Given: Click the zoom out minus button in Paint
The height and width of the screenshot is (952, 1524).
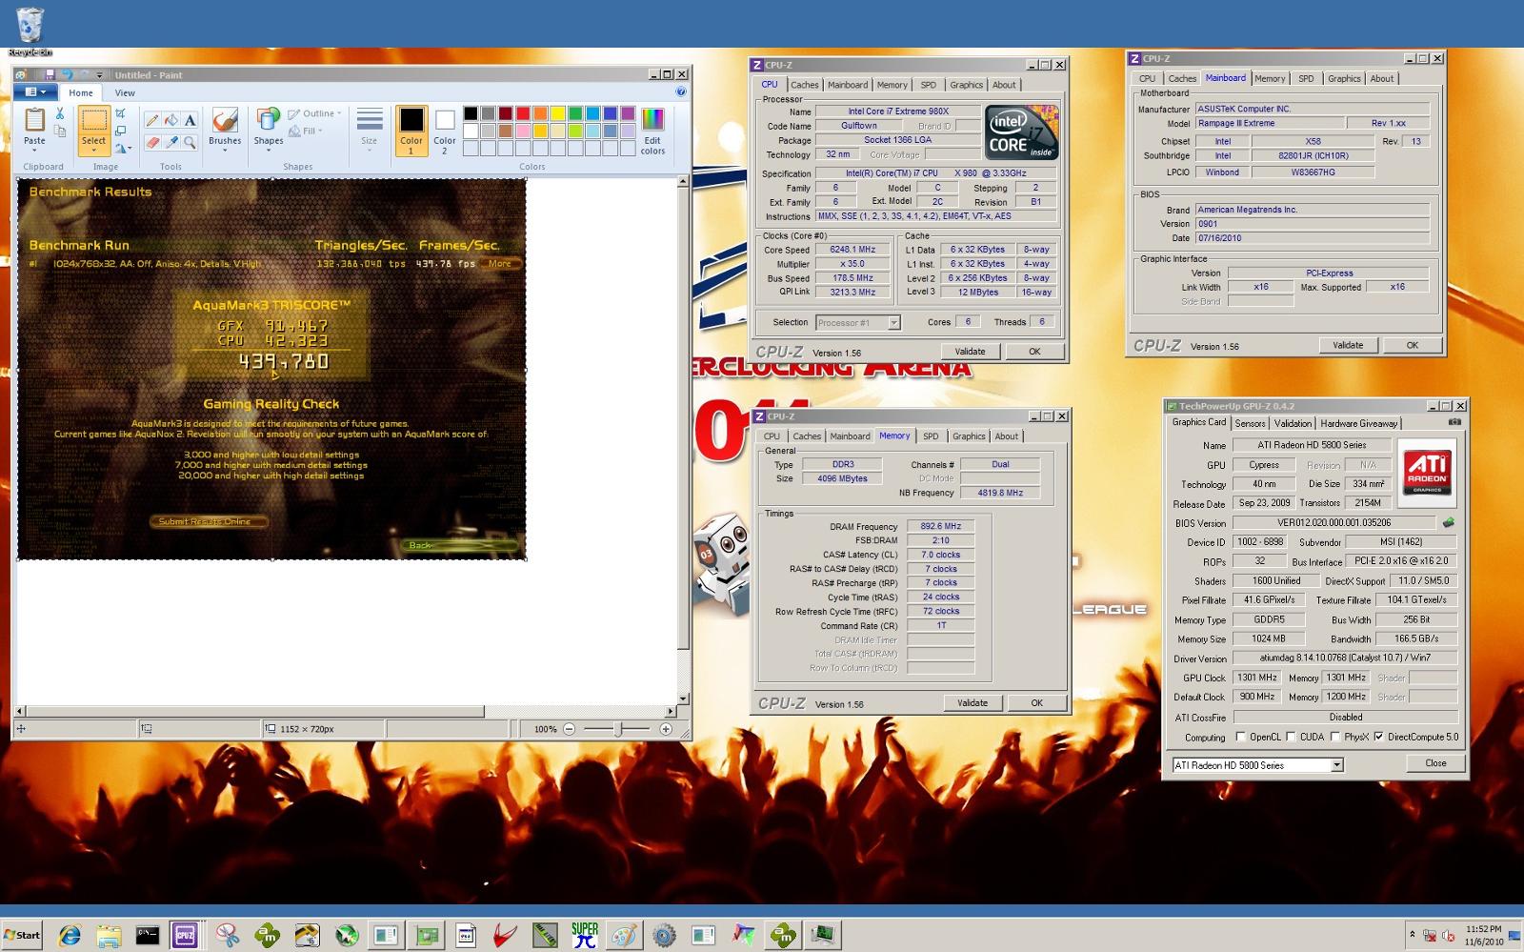Looking at the screenshot, I should pyautogui.click(x=569, y=729).
